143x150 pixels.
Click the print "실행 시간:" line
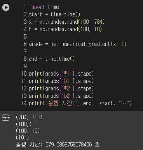coord(80,103)
